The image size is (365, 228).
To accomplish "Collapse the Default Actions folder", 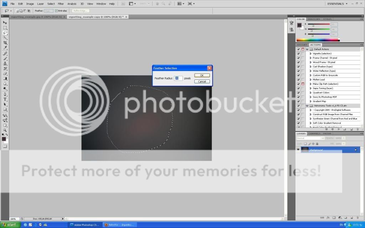I will (x=307, y=49).
